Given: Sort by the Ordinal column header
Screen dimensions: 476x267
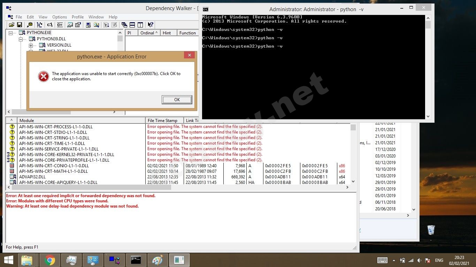Looking at the screenshot, I should point(149,33).
